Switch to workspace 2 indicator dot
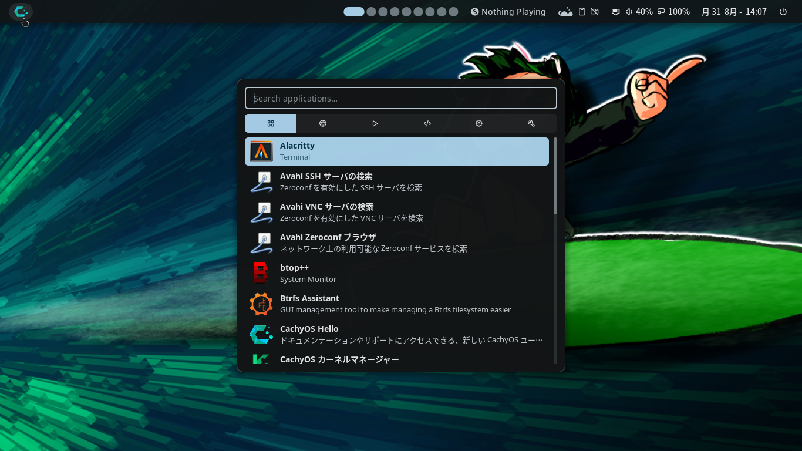Image resolution: width=802 pixels, height=451 pixels. (x=371, y=12)
